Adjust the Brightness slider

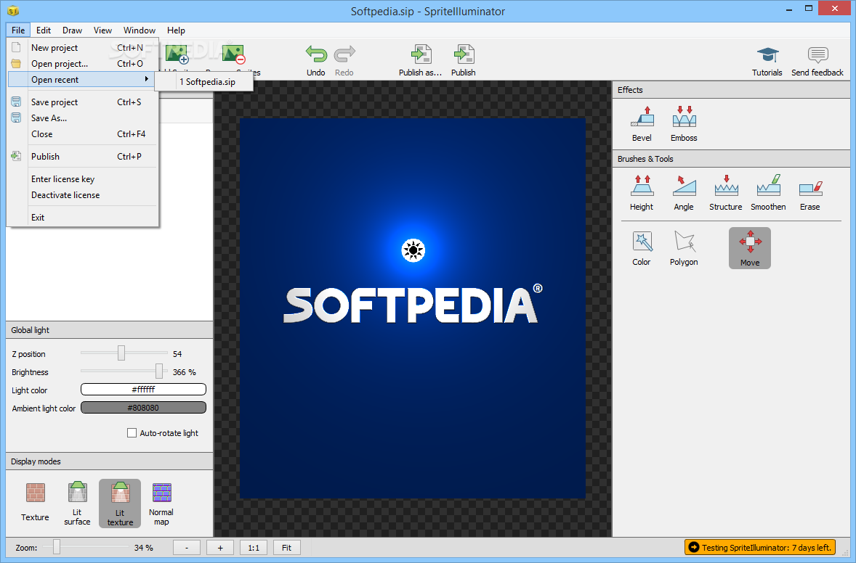(159, 371)
